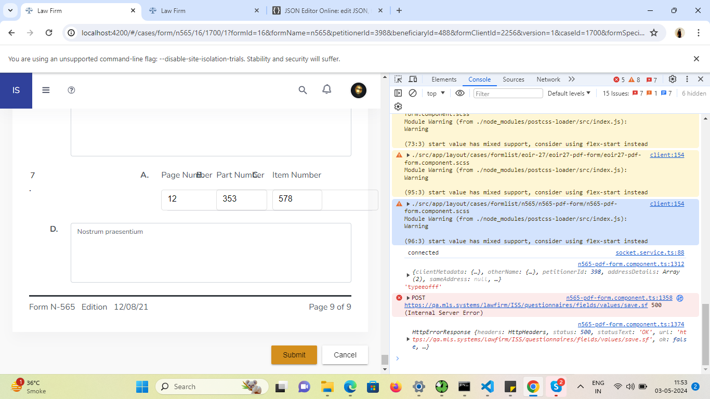This screenshot has width=710, height=399.
Task: Open Chrome tab search dropdown arrow
Action: [10, 10]
